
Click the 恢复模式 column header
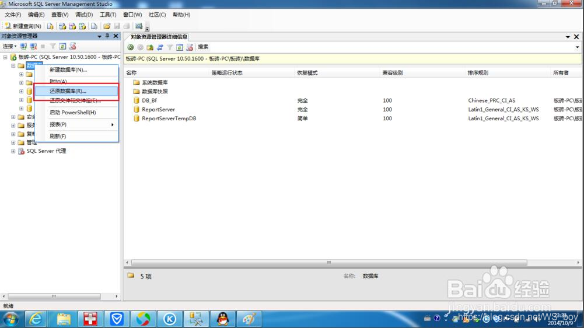click(x=337, y=73)
